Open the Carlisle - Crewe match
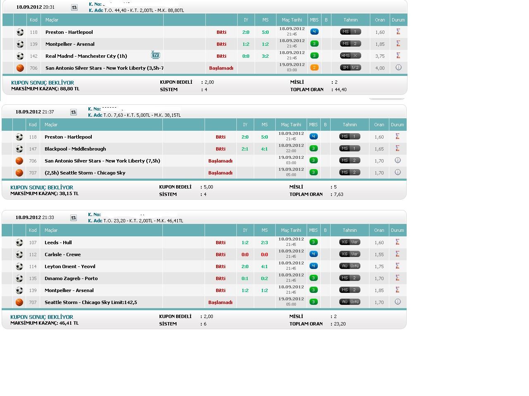Screen dimensions: 529x396 (63, 255)
